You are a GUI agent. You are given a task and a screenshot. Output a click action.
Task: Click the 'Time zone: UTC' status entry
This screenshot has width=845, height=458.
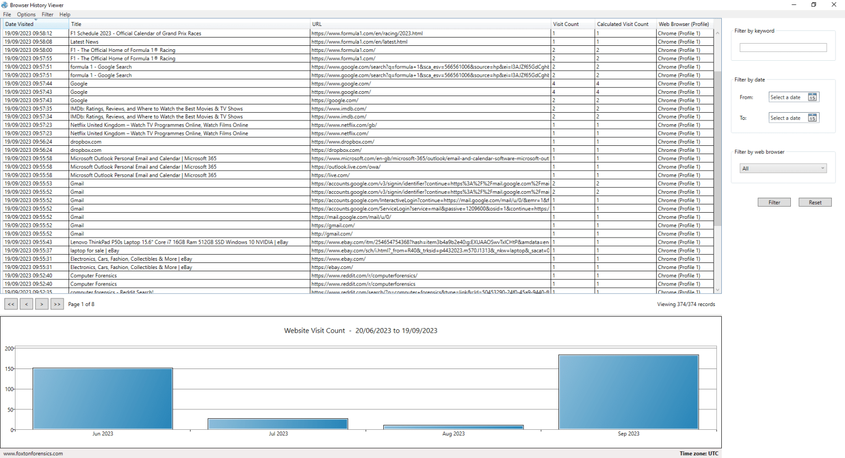click(699, 454)
